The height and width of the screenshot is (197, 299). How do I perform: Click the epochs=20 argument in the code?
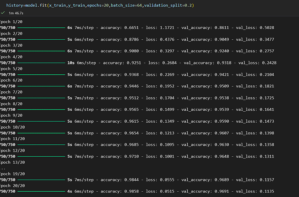coord(98,5)
